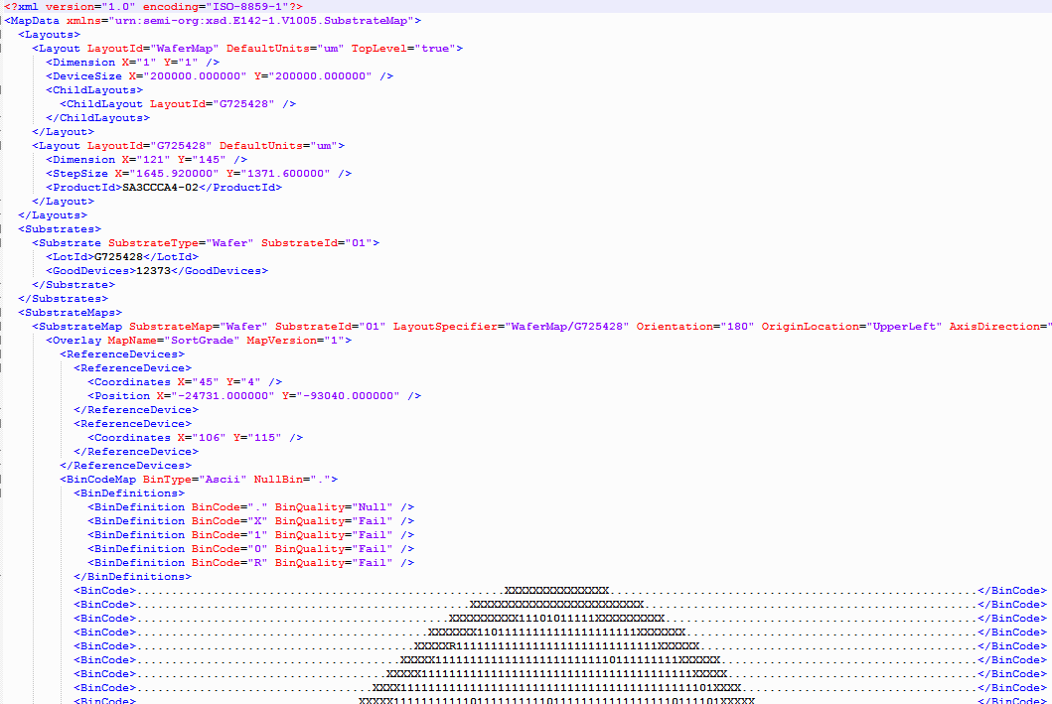Click the closing </BinCode> tag on first row
Screen dimensions: 1052x704
pyautogui.click(x=1011, y=591)
